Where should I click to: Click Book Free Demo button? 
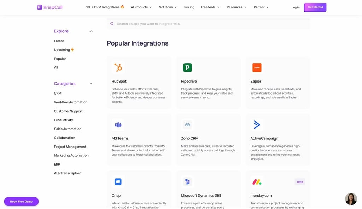click(x=21, y=201)
